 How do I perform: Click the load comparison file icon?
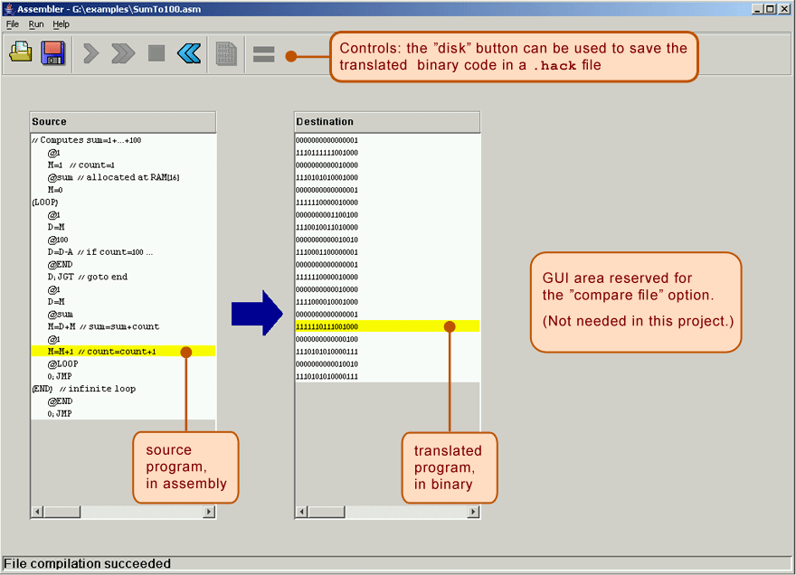coord(226,54)
